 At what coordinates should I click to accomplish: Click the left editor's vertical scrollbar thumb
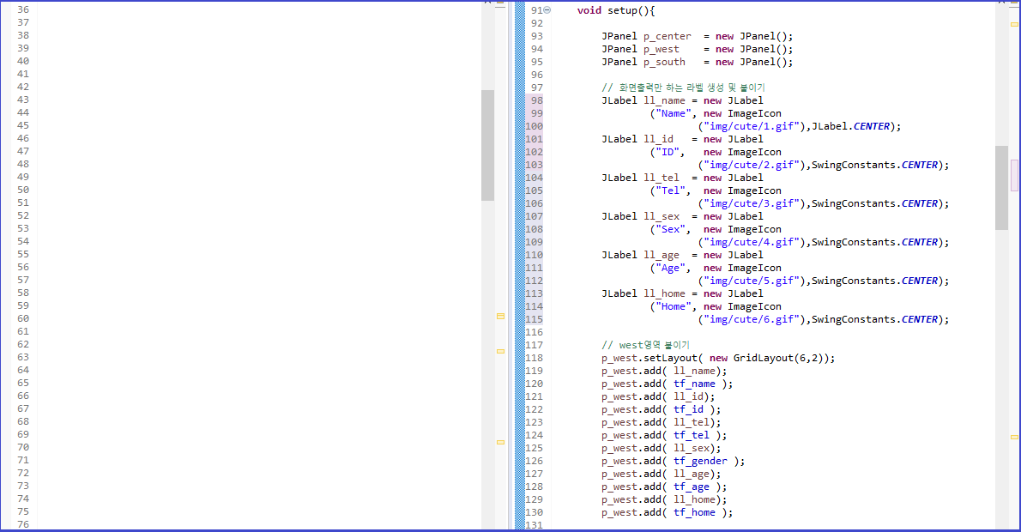tap(487, 145)
